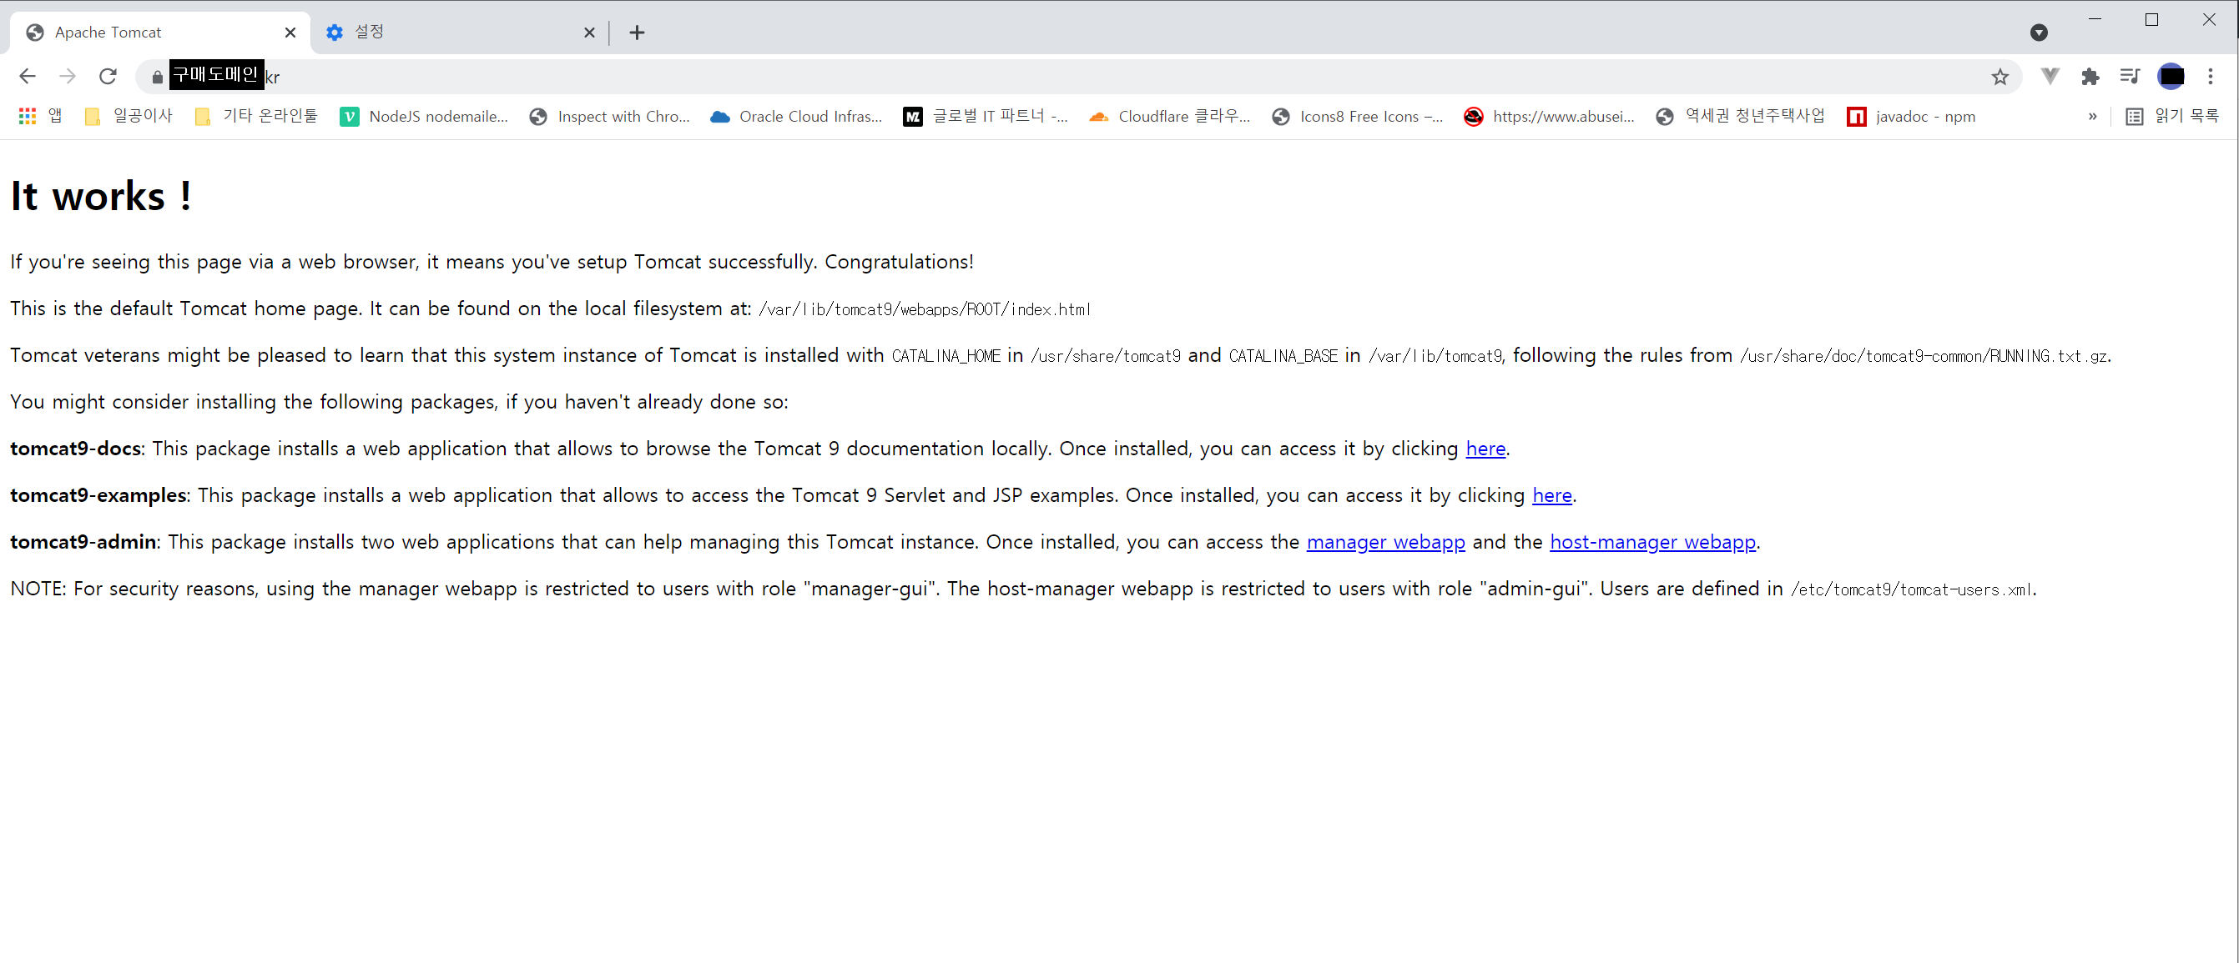This screenshot has height=963, width=2239.
Task: Expand hidden bookmarks with double chevron
Action: pos(2092,117)
